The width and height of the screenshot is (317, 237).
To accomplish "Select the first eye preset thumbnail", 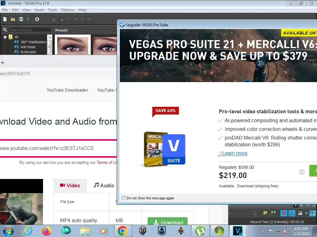I will (x=73, y=45).
